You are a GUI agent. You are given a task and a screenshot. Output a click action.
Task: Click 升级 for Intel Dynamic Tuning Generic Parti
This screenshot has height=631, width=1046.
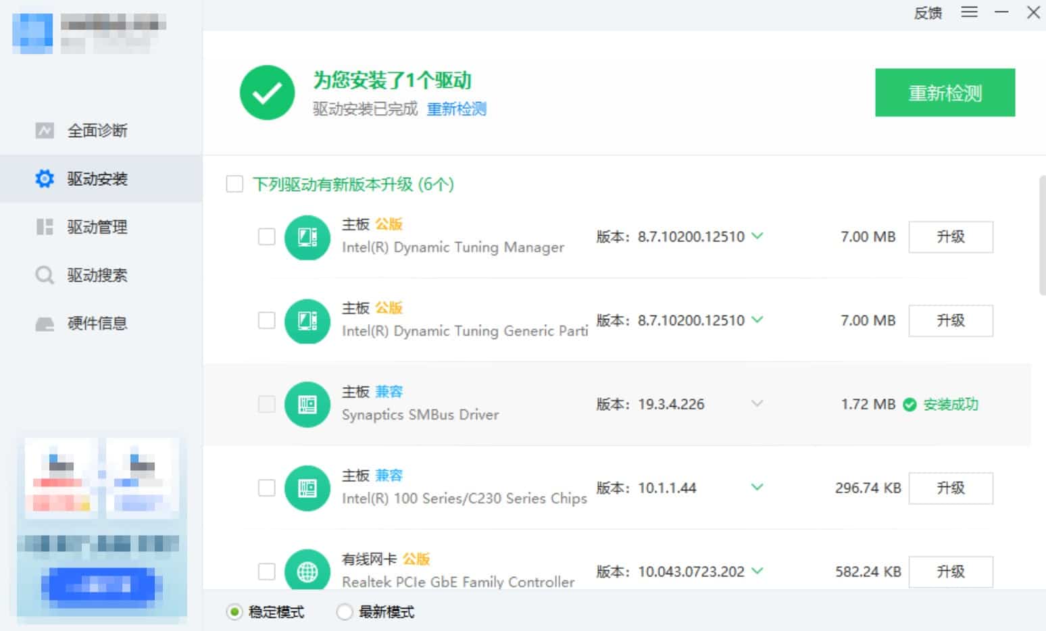click(950, 320)
